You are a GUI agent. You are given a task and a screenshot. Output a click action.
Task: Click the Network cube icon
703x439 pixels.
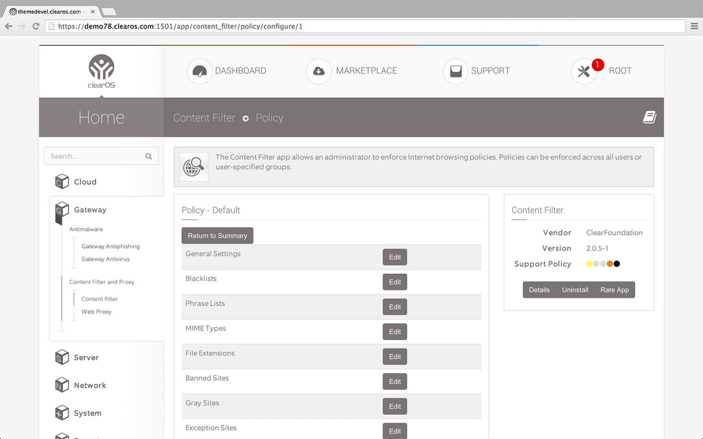point(62,385)
